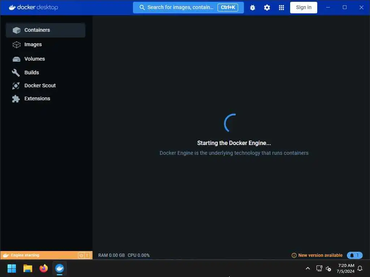
Task: Click Docker Desktop taskbar icon
Action: click(60, 268)
